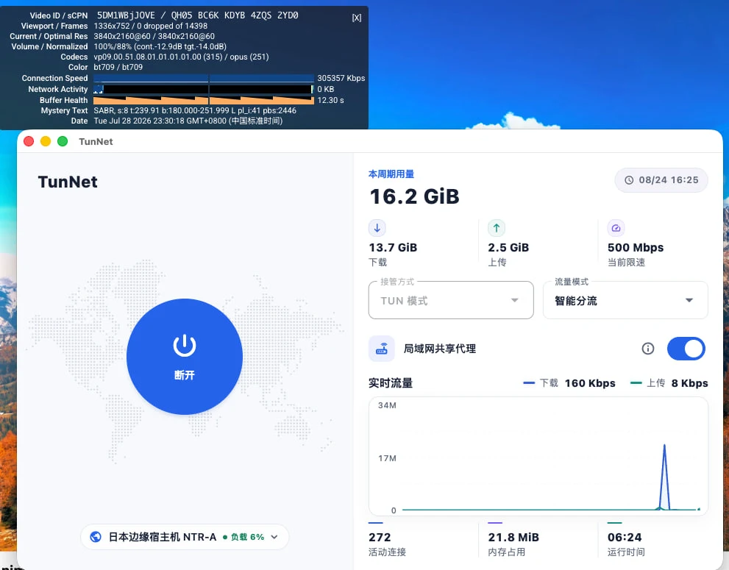Click the router icon beside 局域网共享代理
The height and width of the screenshot is (570, 729).
tap(382, 349)
